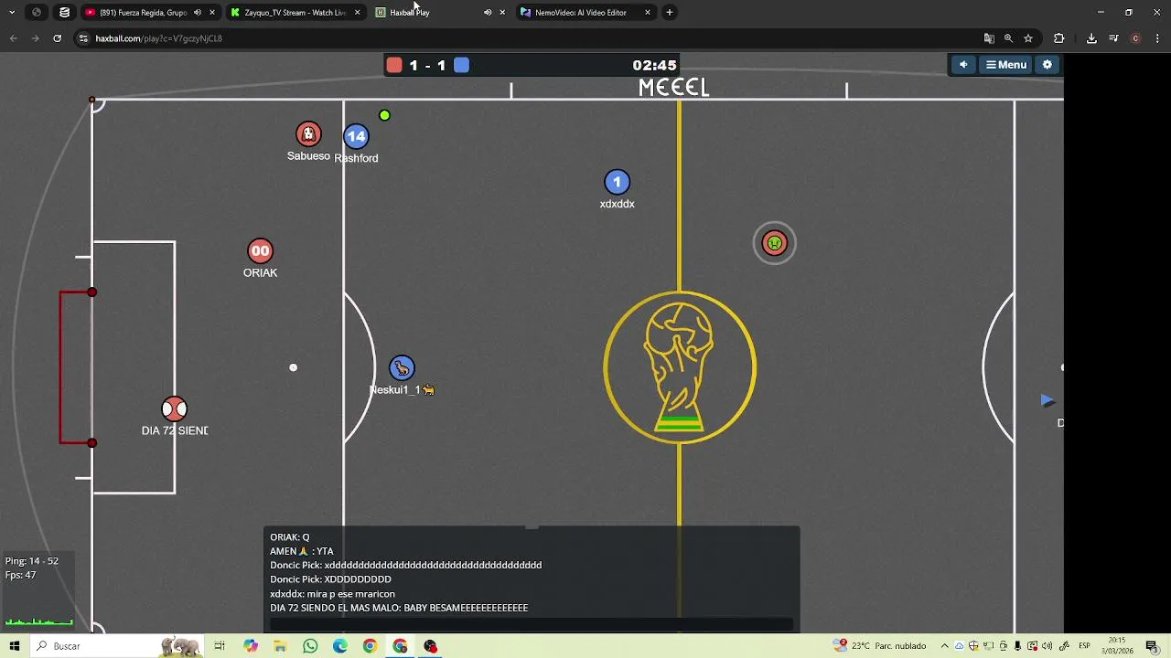Open the browser extensions puzzle icon
The height and width of the screenshot is (658, 1171).
click(1059, 38)
